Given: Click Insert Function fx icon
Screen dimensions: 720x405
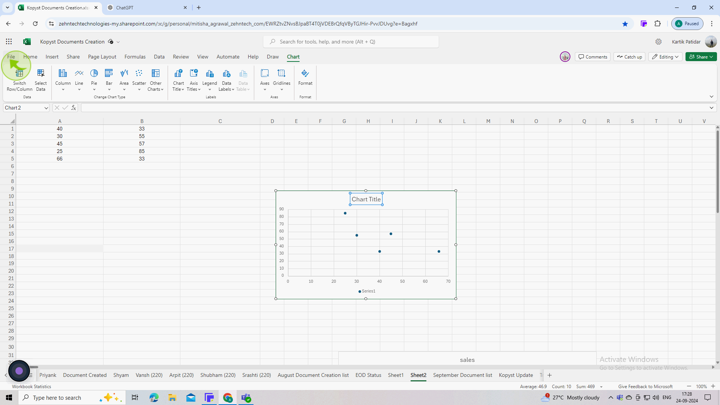Looking at the screenshot, I should [x=73, y=108].
